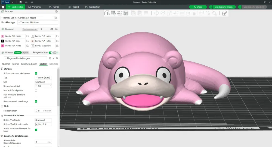The height and width of the screenshot is (147, 272).
Task: Click the undo arrow in title bar
Action: point(26,2)
